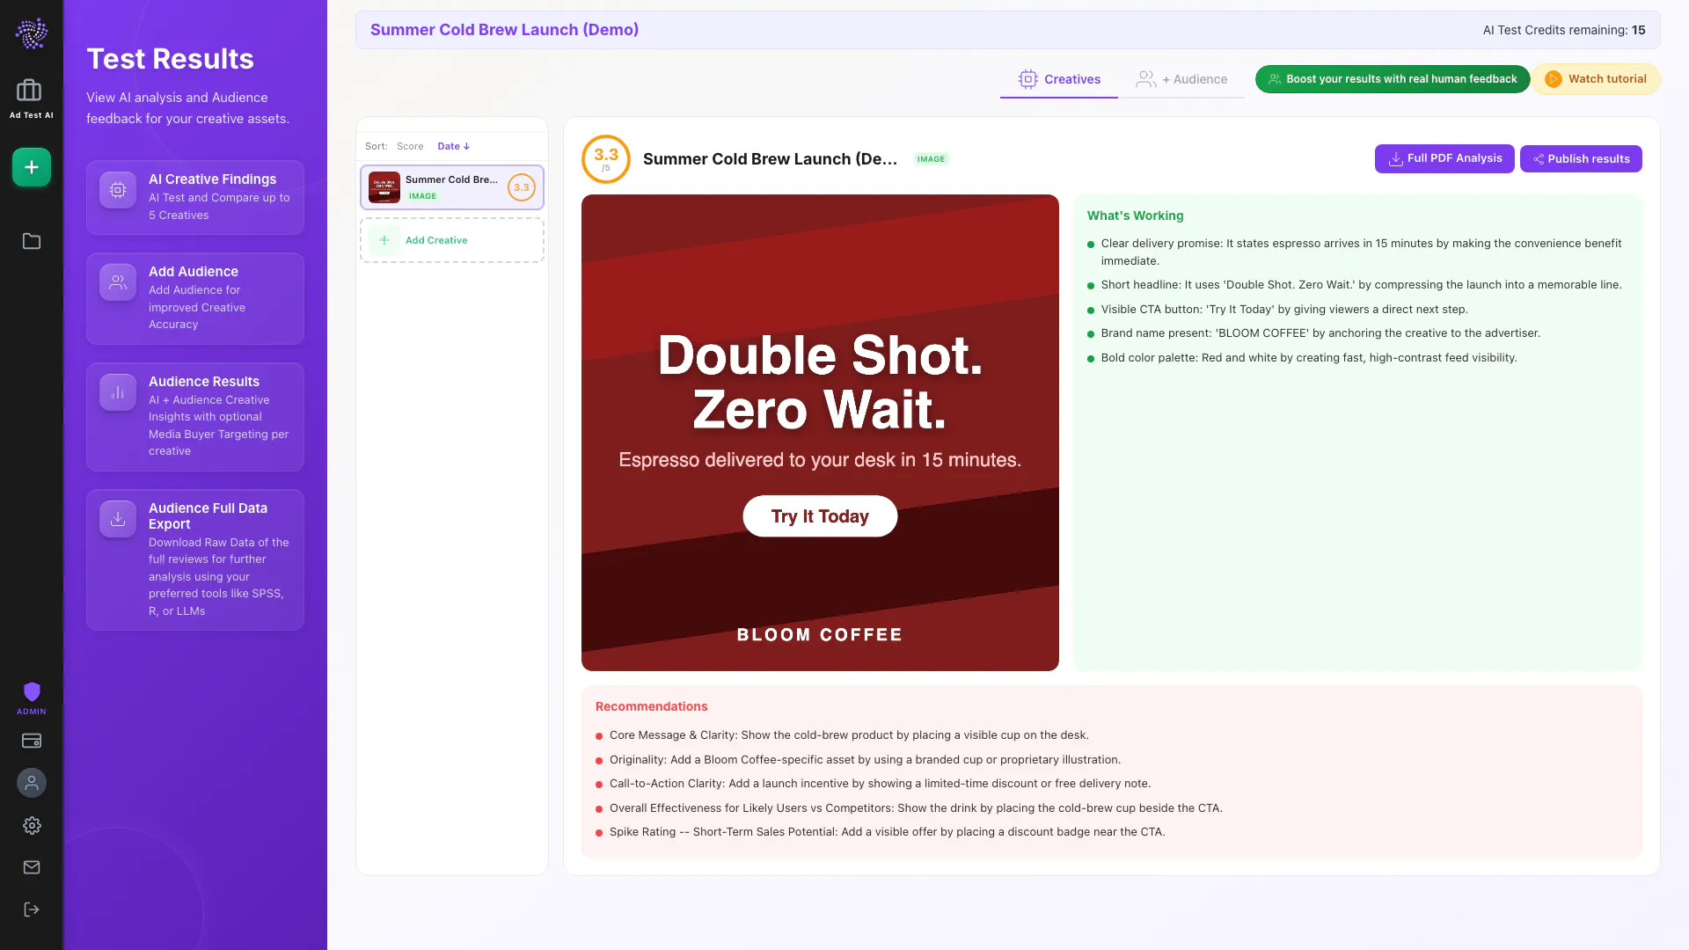Click the app logo in the sidebar
Viewport: 1689px width, 950px height.
(x=32, y=33)
